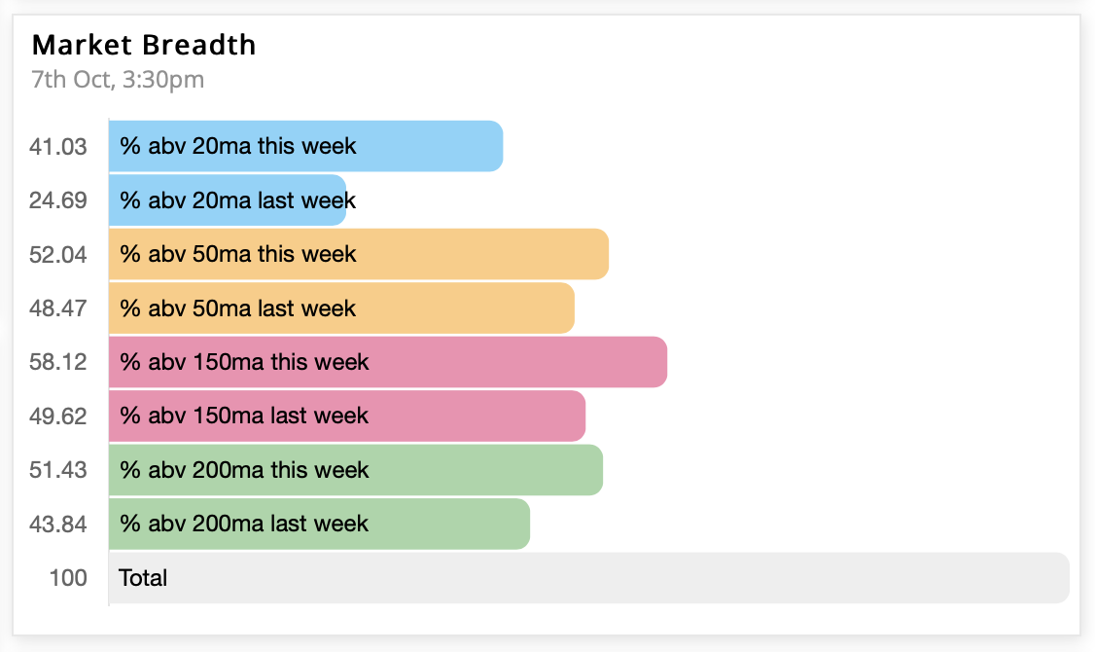Click the '% abv 20ma this week' blue bar

pyautogui.click(x=306, y=146)
